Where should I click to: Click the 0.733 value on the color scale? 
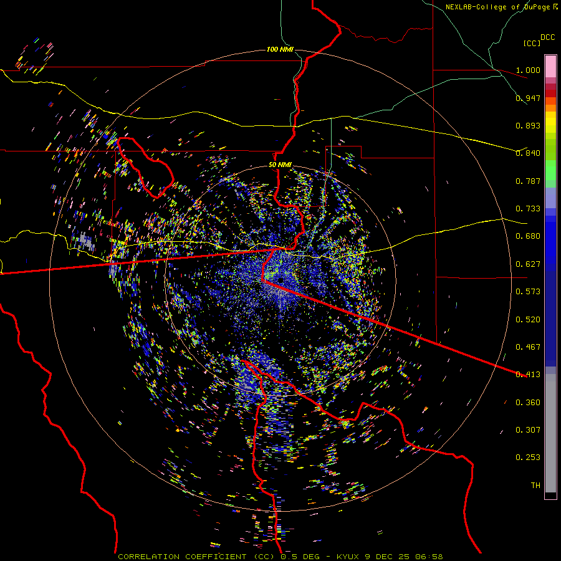[528, 209]
